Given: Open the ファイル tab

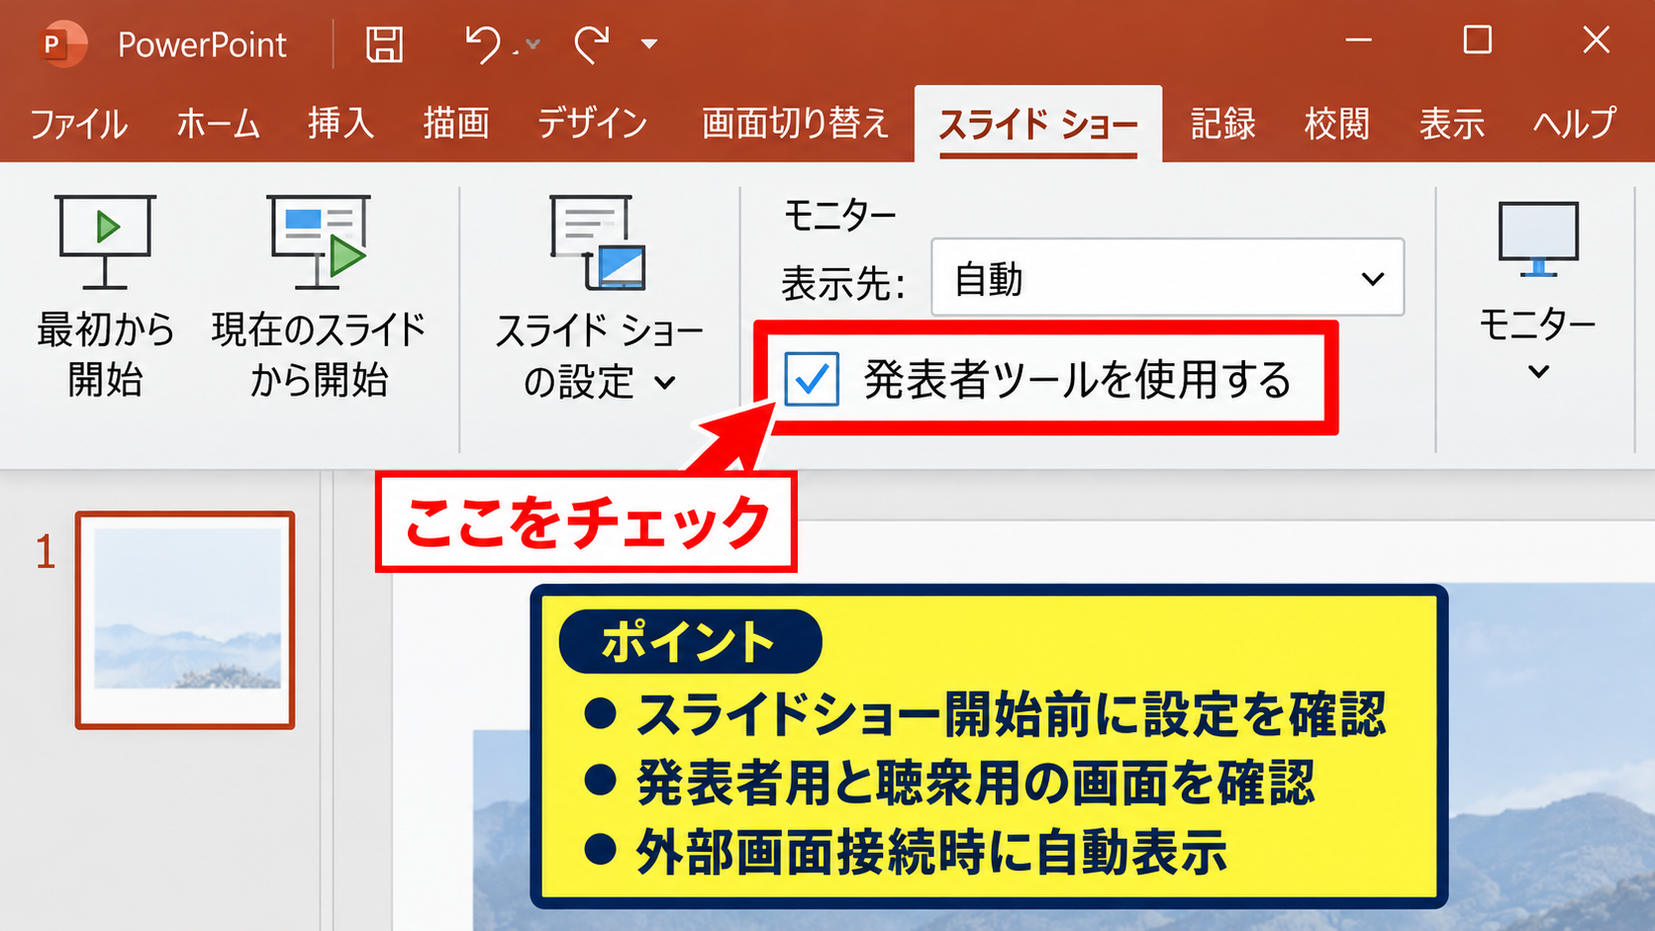Looking at the screenshot, I should point(78,124).
